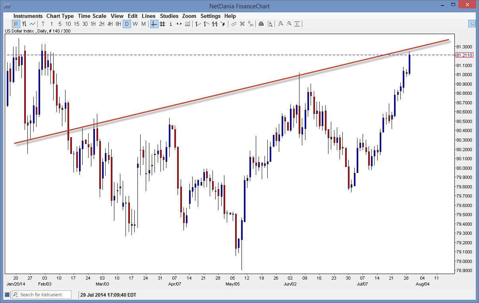Open the Lines menu
The height and width of the screenshot is (303, 479).
point(149,16)
